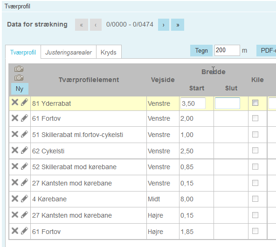Edit the 61 Fortov Venstre row
Viewport: 276px width, 247px height.
24,118
